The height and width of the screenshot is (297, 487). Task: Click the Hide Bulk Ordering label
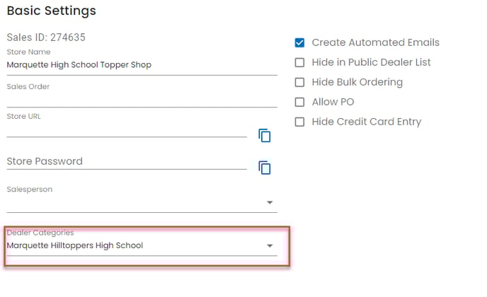coord(357,82)
